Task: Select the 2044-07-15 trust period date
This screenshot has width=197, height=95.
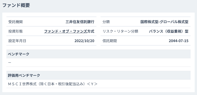Action: pos(179,41)
